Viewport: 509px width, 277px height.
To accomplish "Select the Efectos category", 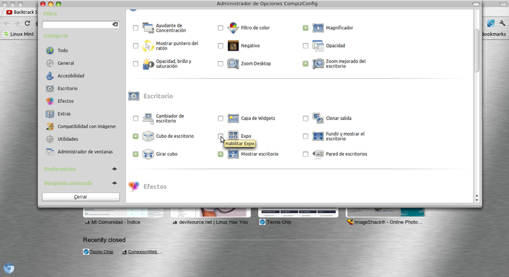I will [x=66, y=101].
